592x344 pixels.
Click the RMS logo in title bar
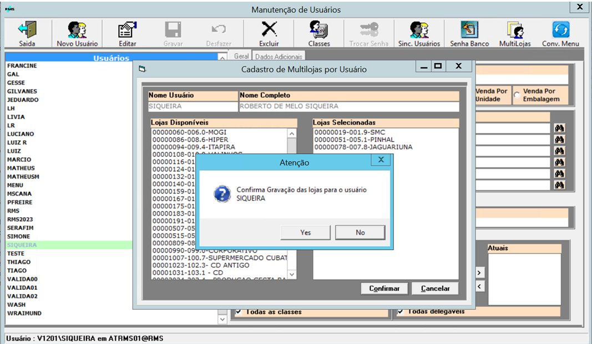click(10, 9)
